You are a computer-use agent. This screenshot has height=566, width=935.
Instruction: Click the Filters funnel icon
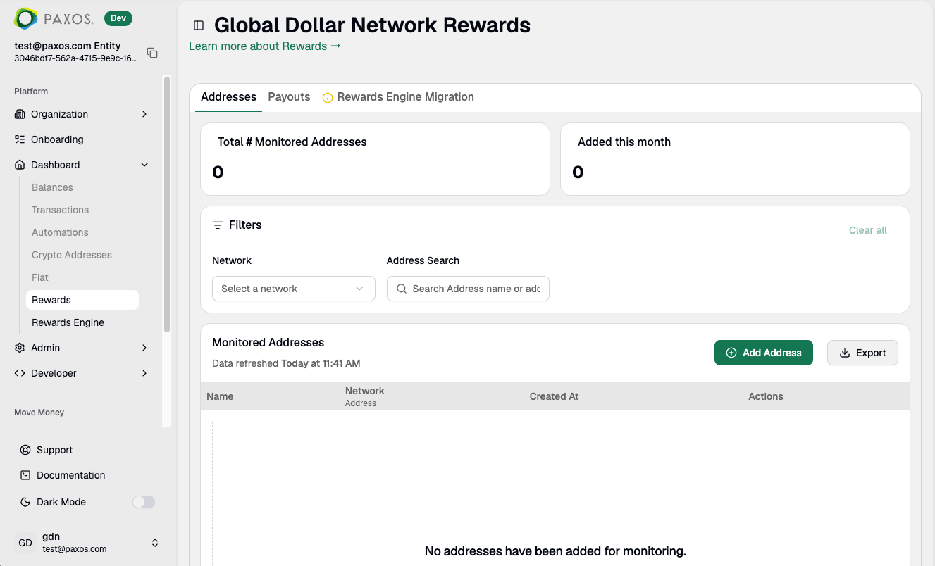point(218,225)
